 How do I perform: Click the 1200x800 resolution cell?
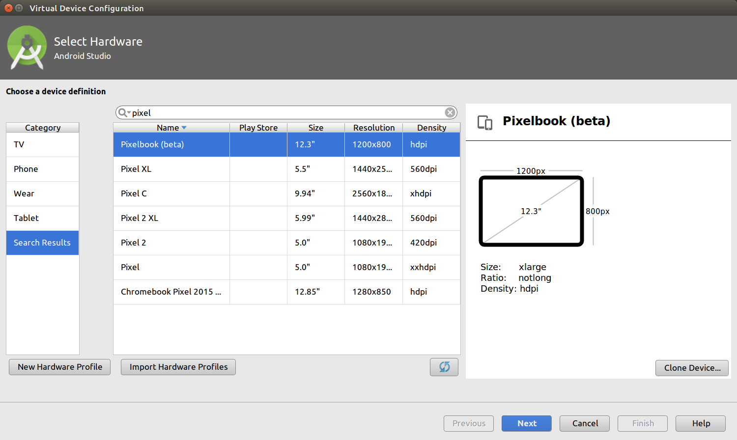click(374, 144)
